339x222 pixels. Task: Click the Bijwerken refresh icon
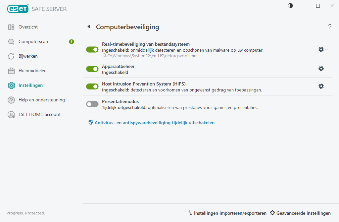click(x=10, y=56)
